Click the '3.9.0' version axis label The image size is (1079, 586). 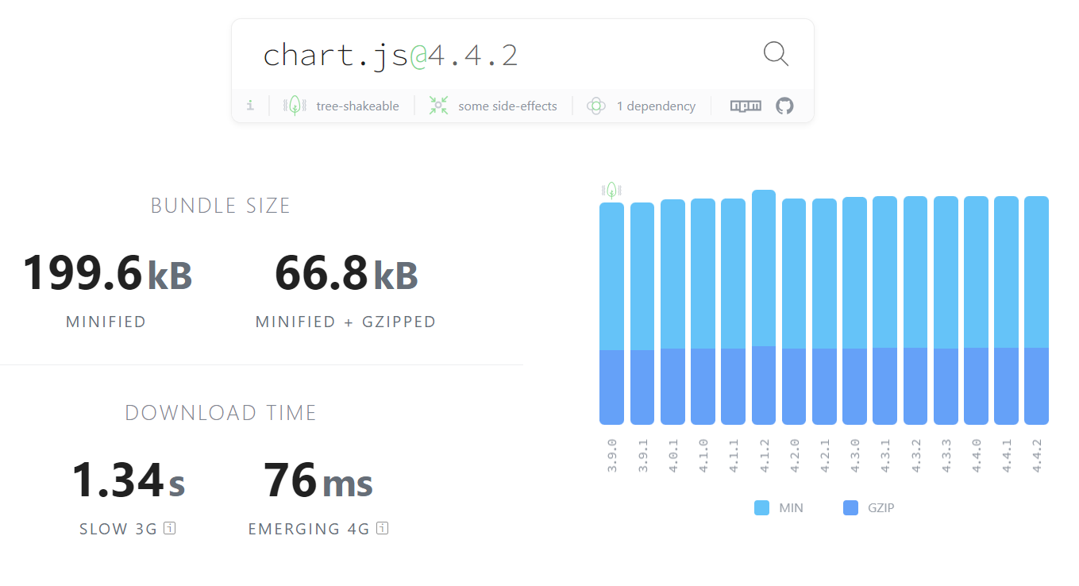(612, 455)
